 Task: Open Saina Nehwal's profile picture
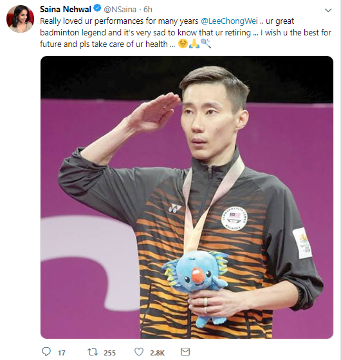pyautogui.click(x=20, y=19)
